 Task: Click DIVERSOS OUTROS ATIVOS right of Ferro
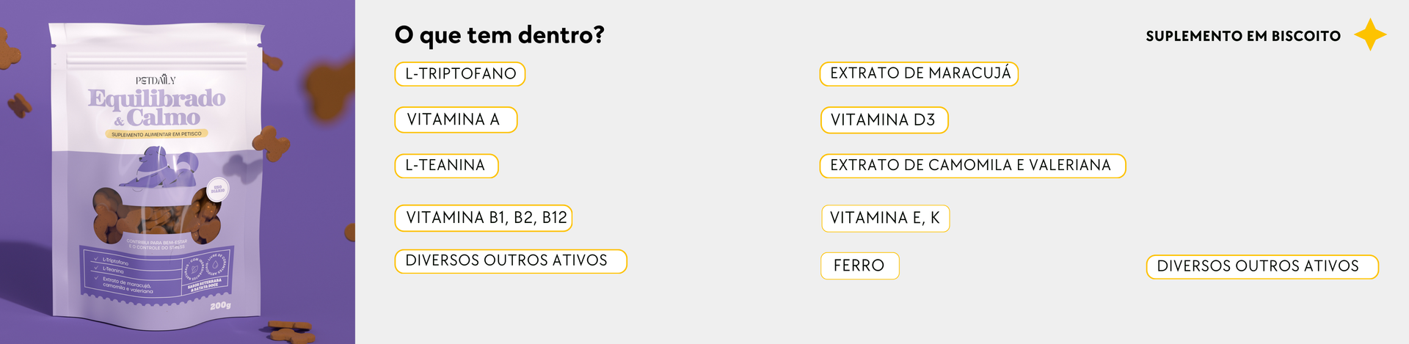point(1261,267)
